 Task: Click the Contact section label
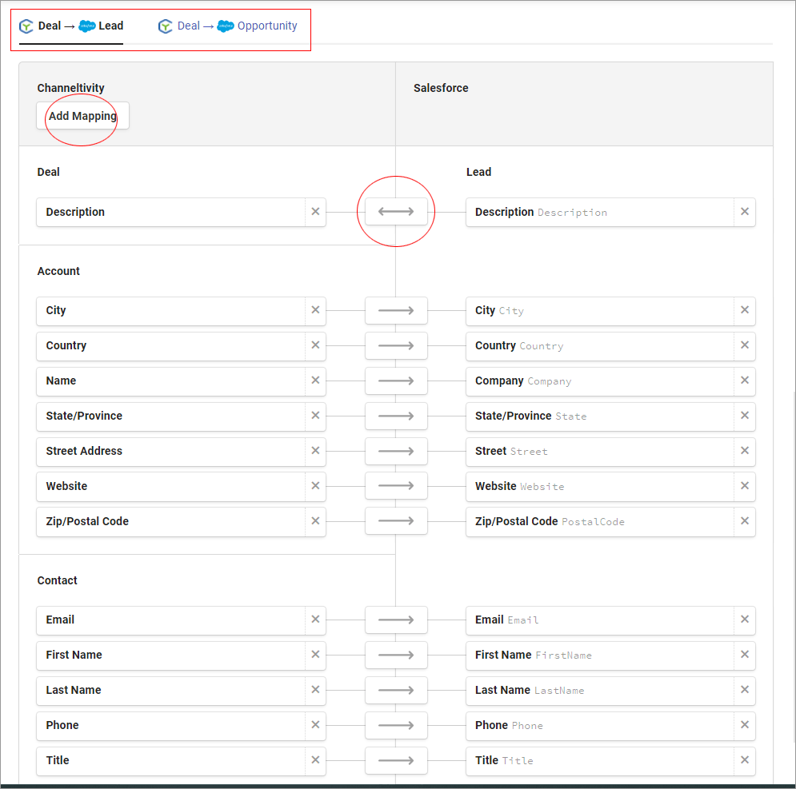[57, 580]
